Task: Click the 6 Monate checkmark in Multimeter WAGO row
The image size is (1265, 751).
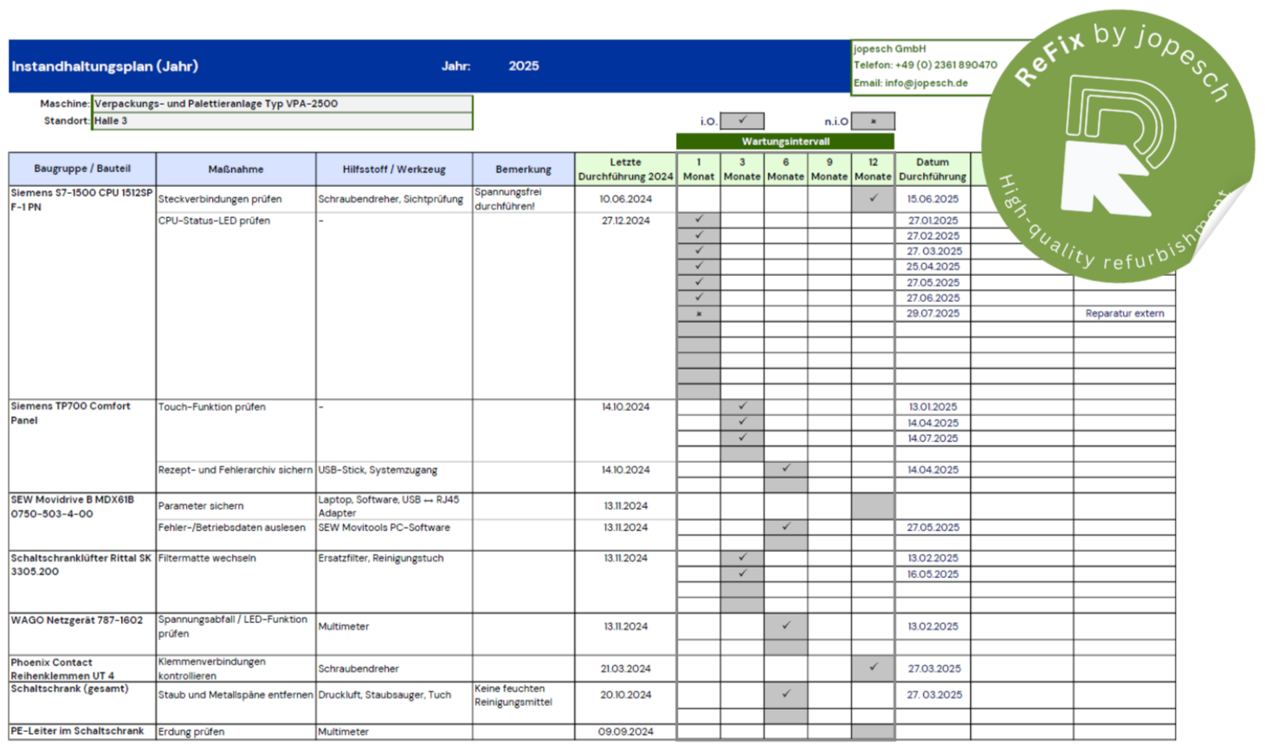Action: (785, 626)
